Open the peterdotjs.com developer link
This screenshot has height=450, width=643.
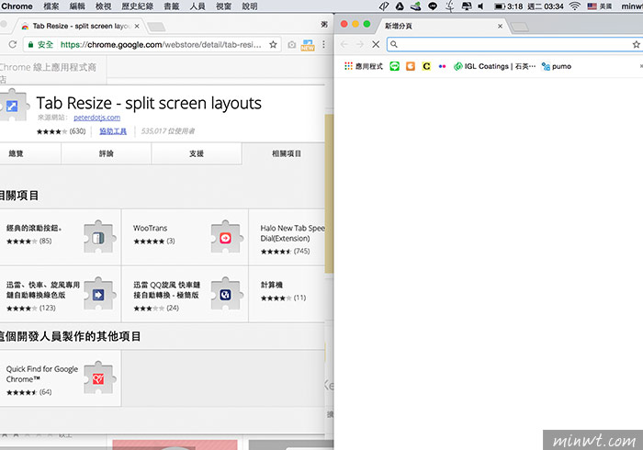96,118
